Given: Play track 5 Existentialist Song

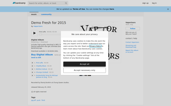Looking at the screenshot, I should [32, 75].
